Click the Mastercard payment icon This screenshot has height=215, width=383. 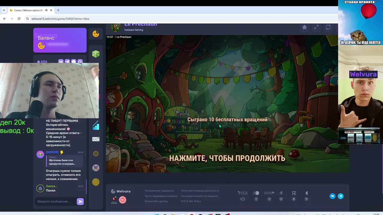click(256, 193)
